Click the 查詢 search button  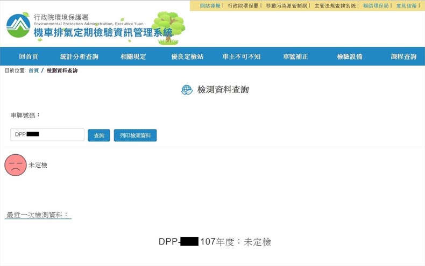click(99, 135)
